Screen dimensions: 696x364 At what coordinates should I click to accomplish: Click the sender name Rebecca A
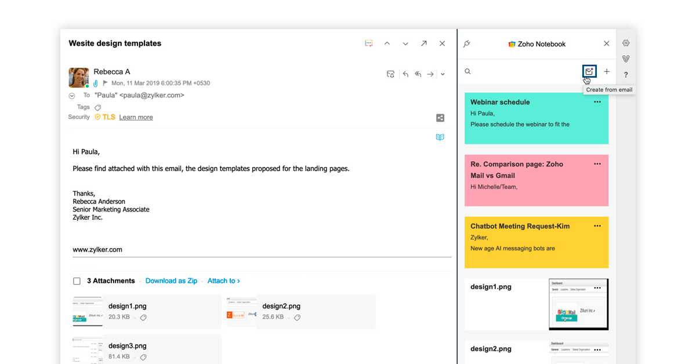pos(112,72)
